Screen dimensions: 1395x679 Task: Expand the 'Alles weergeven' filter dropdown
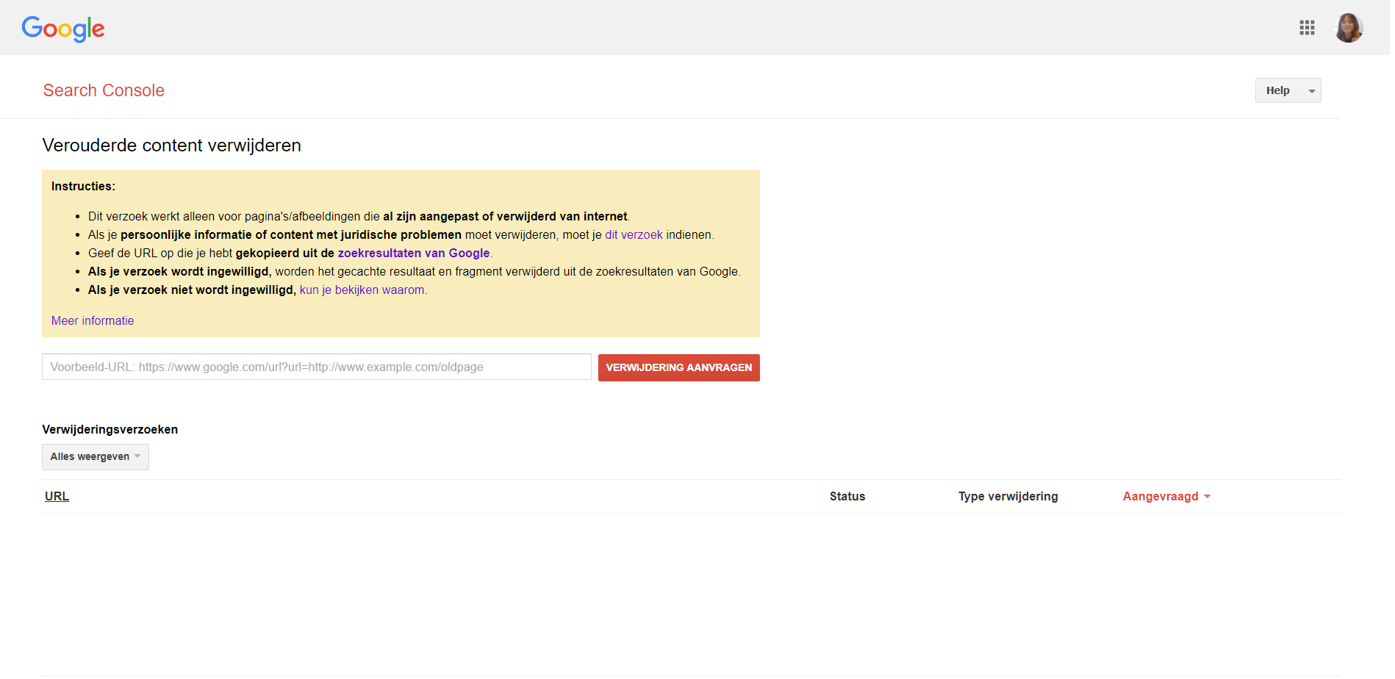pyautogui.click(x=96, y=457)
